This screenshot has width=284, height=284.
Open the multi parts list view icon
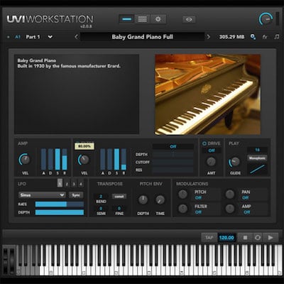point(142,19)
